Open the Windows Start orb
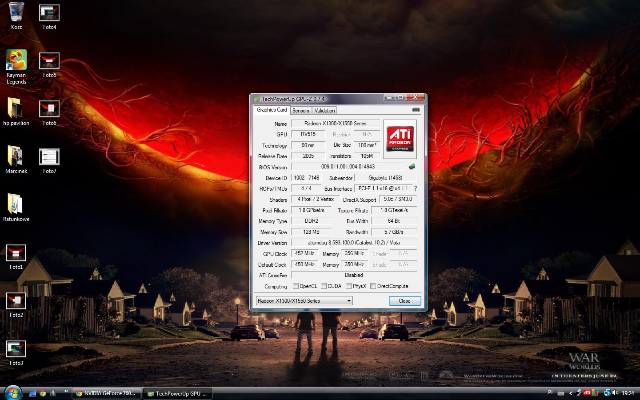Screen dimensions: 640x400 (12, 393)
